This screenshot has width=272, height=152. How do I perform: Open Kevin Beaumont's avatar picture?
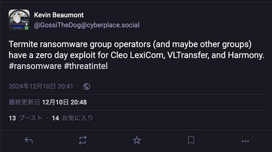[x=19, y=20]
